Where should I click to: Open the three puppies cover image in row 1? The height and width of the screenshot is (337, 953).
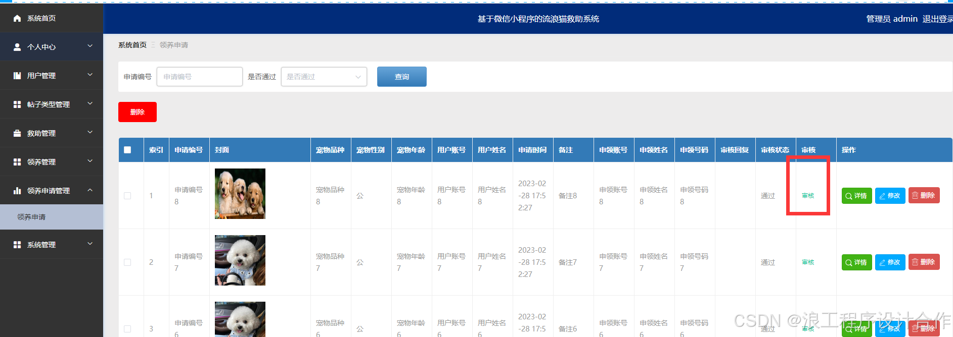pos(240,194)
